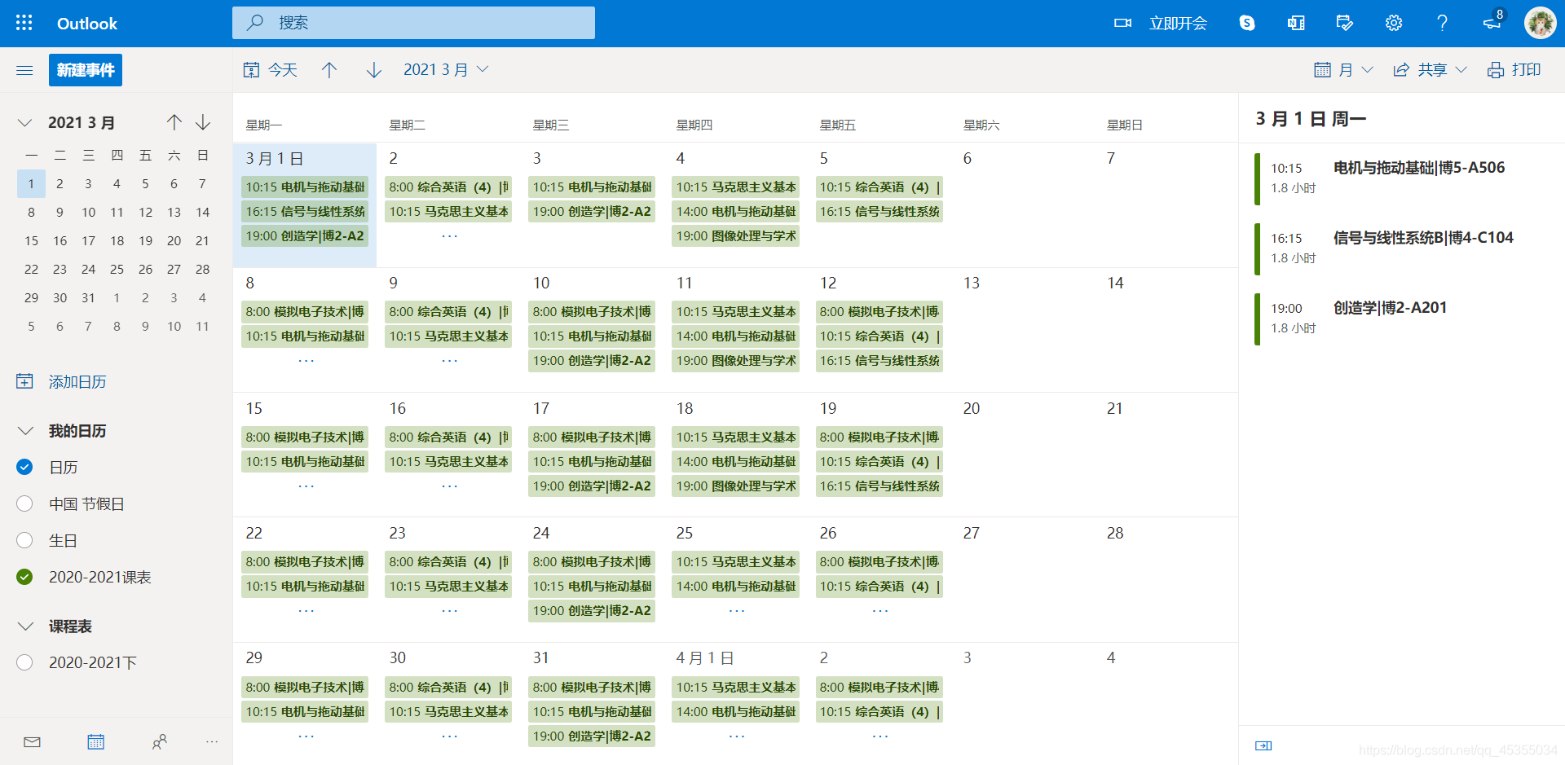1565x765 pixels.
Task: Start a Meet Now video call
Action: tap(1122, 23)
